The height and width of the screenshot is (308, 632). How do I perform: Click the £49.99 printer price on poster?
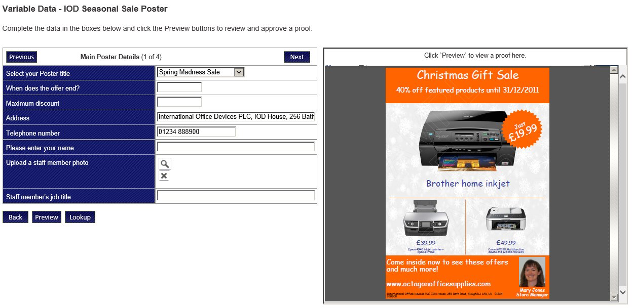pyautogui.click(x=506, y=243)
